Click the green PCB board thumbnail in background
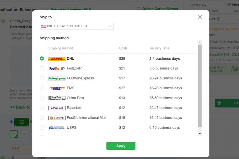Image resolution: width=239 pixels, height=159 pixels. coord(21,122)
